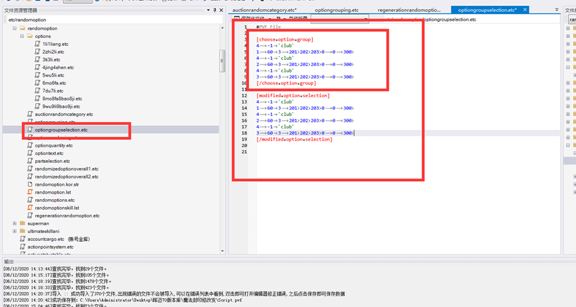Screen dimensions: 576x307
Task: Click the randomoption.kor.str document icon
Action: coord(30,184)
